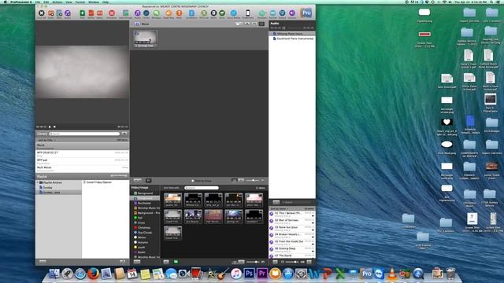Adjust the audio bin bottom slider
The width and height of the screenshot is (504, 283).
[x=292, y=262]
